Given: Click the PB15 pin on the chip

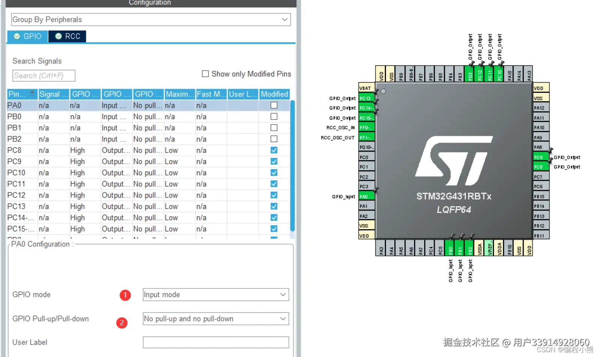Looking at the screenshot, I should (541, 196).
